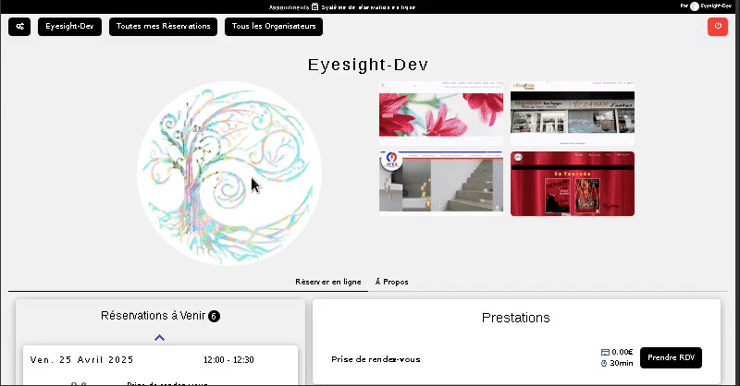740x386 pixels.
Task: Open the storefront website thumbnail
Action: (573, 113)
